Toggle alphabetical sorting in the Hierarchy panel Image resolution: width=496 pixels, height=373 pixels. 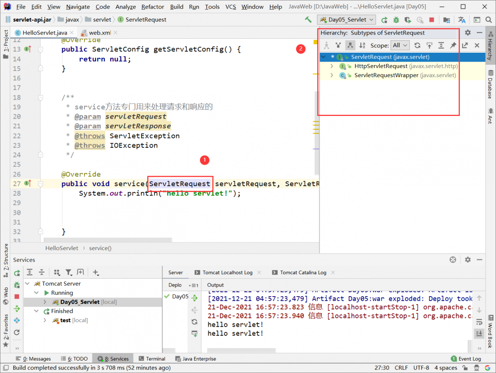tap(362, 45)
